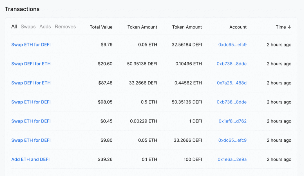Click the Time column sort header
The width and height of the screenshot is (304, 176).
coord(283,27)
